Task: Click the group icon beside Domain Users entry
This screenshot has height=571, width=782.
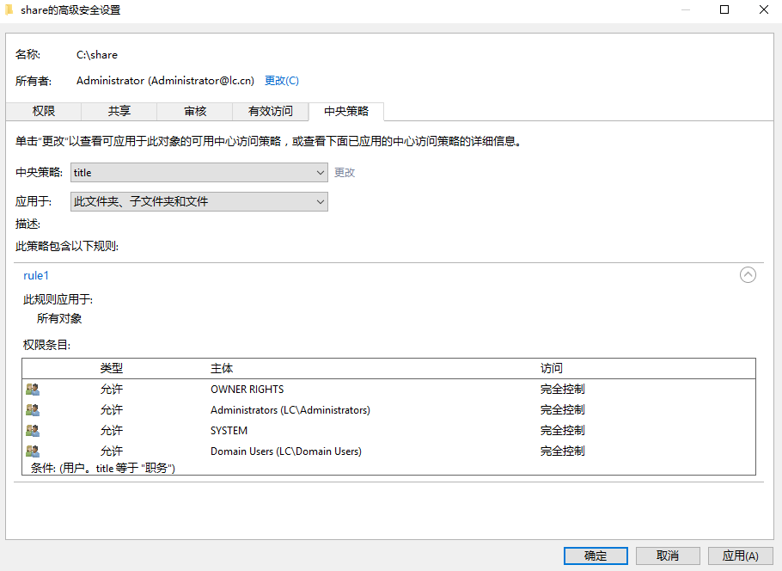Action: pyautogui.click(x=32, y=451)
